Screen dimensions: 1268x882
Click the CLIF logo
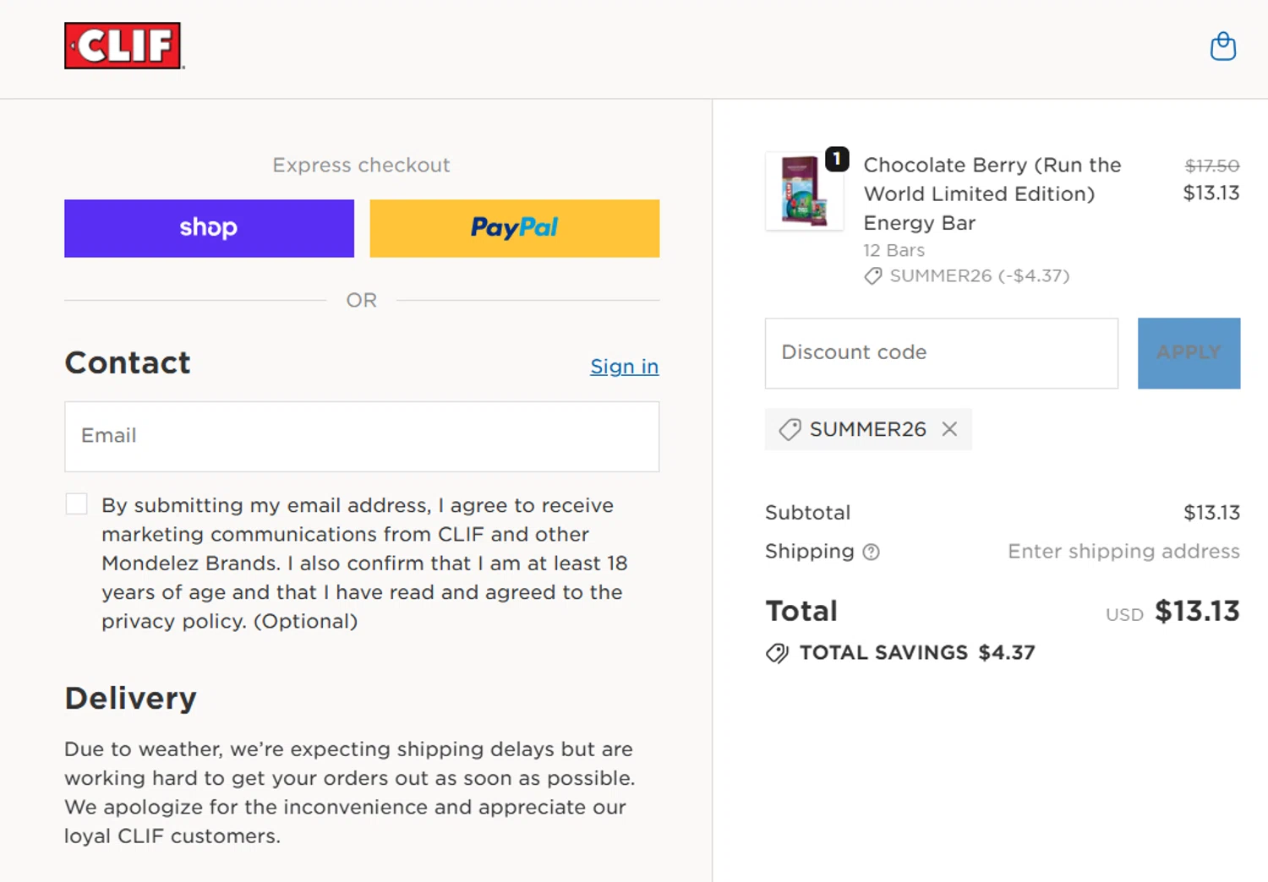pyautogui.click(x=123, y=46)
